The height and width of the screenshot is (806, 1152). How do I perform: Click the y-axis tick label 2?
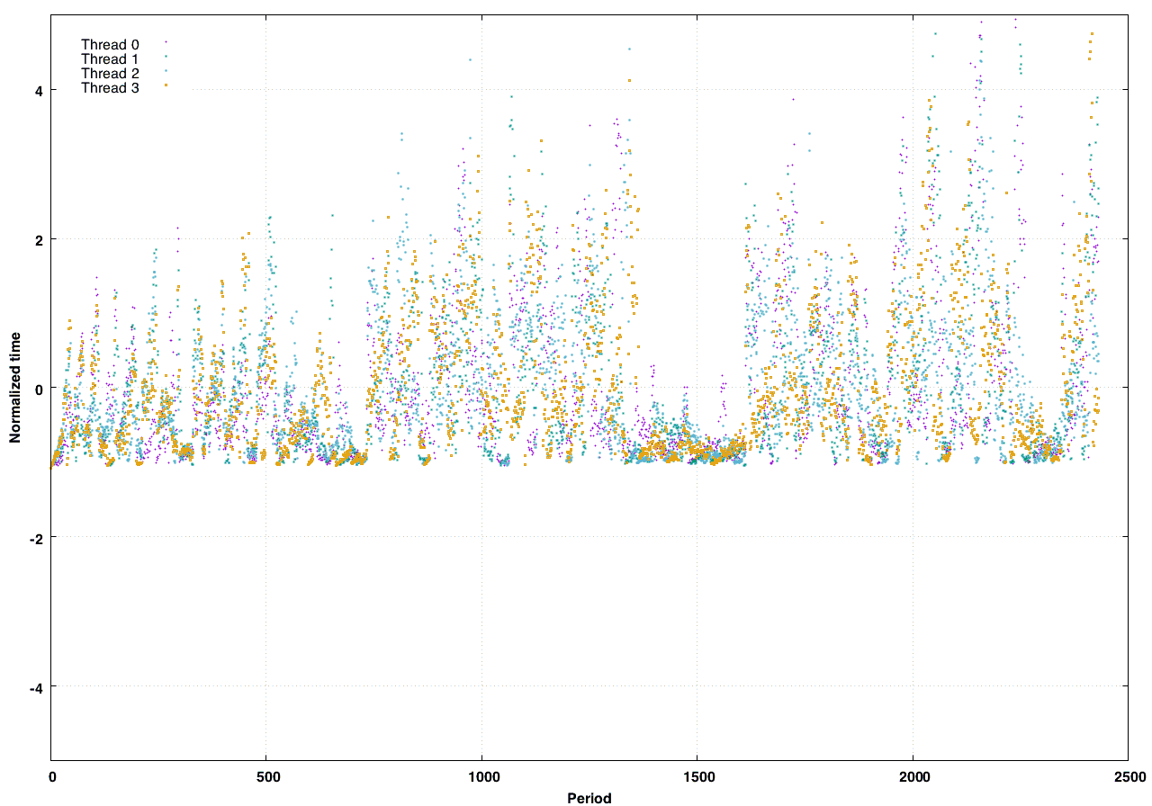(40, 239)
